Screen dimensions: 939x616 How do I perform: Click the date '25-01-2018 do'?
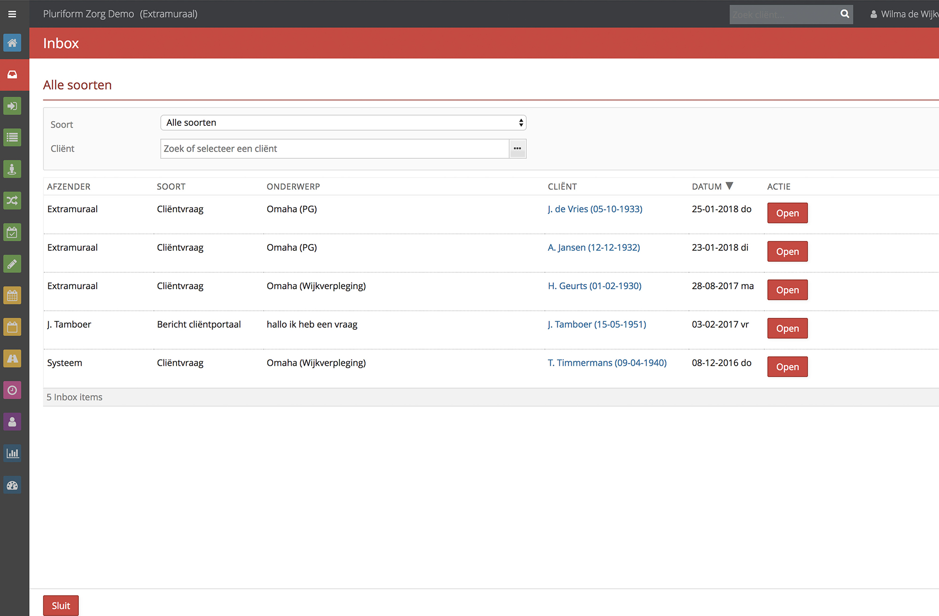click(722, 209)
